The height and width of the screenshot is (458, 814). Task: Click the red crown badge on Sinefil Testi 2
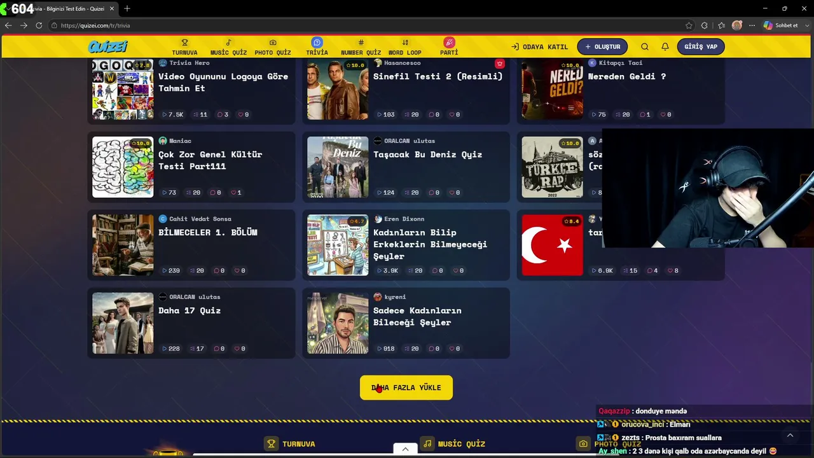500,64
